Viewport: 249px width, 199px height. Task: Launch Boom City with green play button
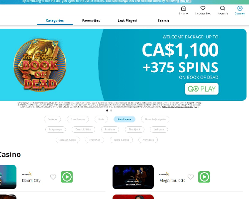pyautogui.click(x=67, y=177)
